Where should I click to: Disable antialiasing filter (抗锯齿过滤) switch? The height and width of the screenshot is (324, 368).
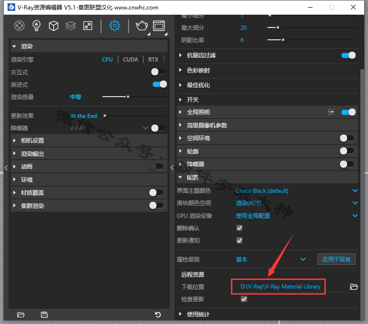[x=349, y=55]
